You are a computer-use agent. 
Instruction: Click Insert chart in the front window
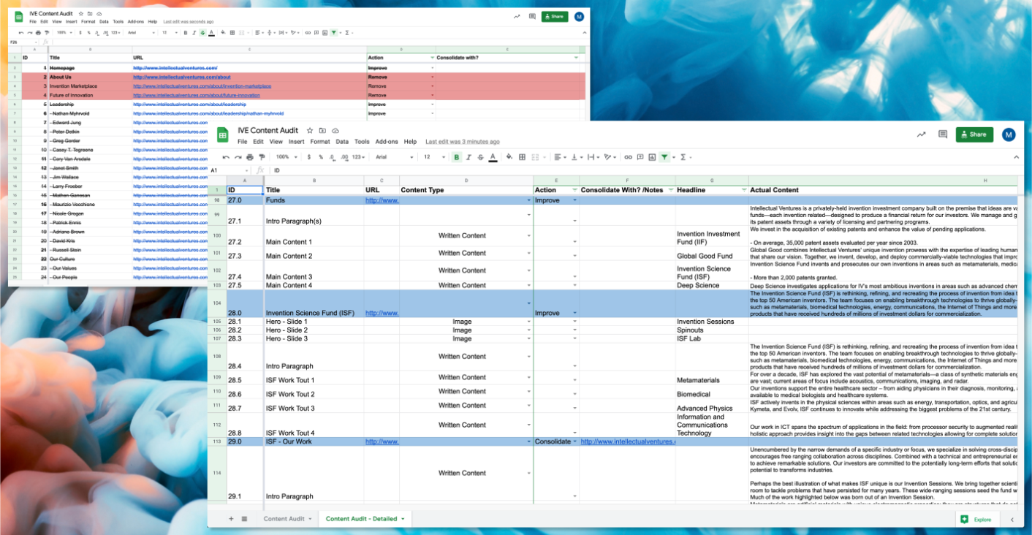point(652,157)
